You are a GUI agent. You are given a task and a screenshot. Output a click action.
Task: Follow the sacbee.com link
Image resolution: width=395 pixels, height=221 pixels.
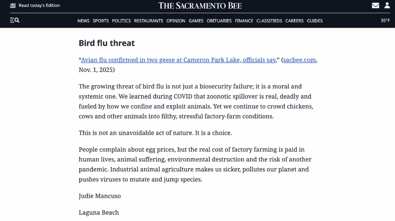pyautogui.click(x=300, y=60)
